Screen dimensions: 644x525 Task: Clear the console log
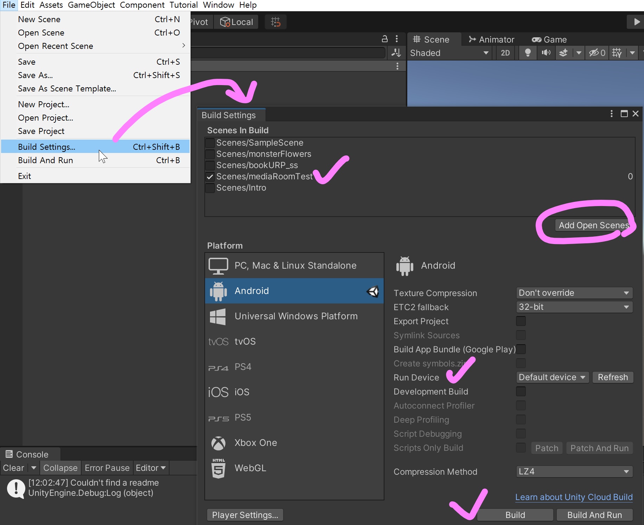coord(14,468)
